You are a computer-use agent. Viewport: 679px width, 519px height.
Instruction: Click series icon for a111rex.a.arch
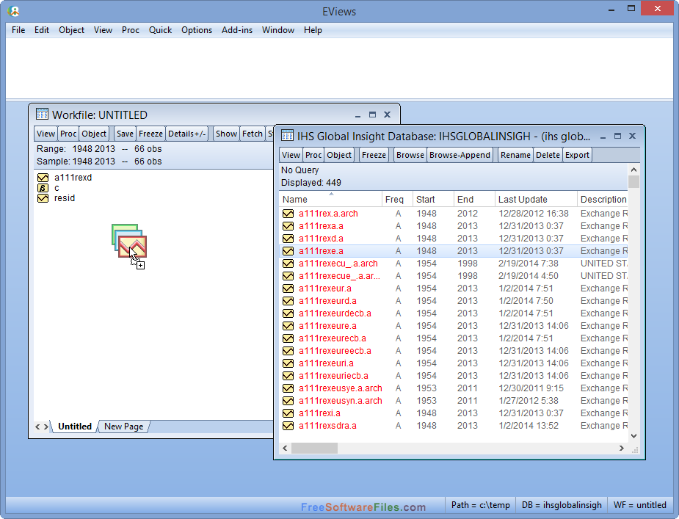288,214
